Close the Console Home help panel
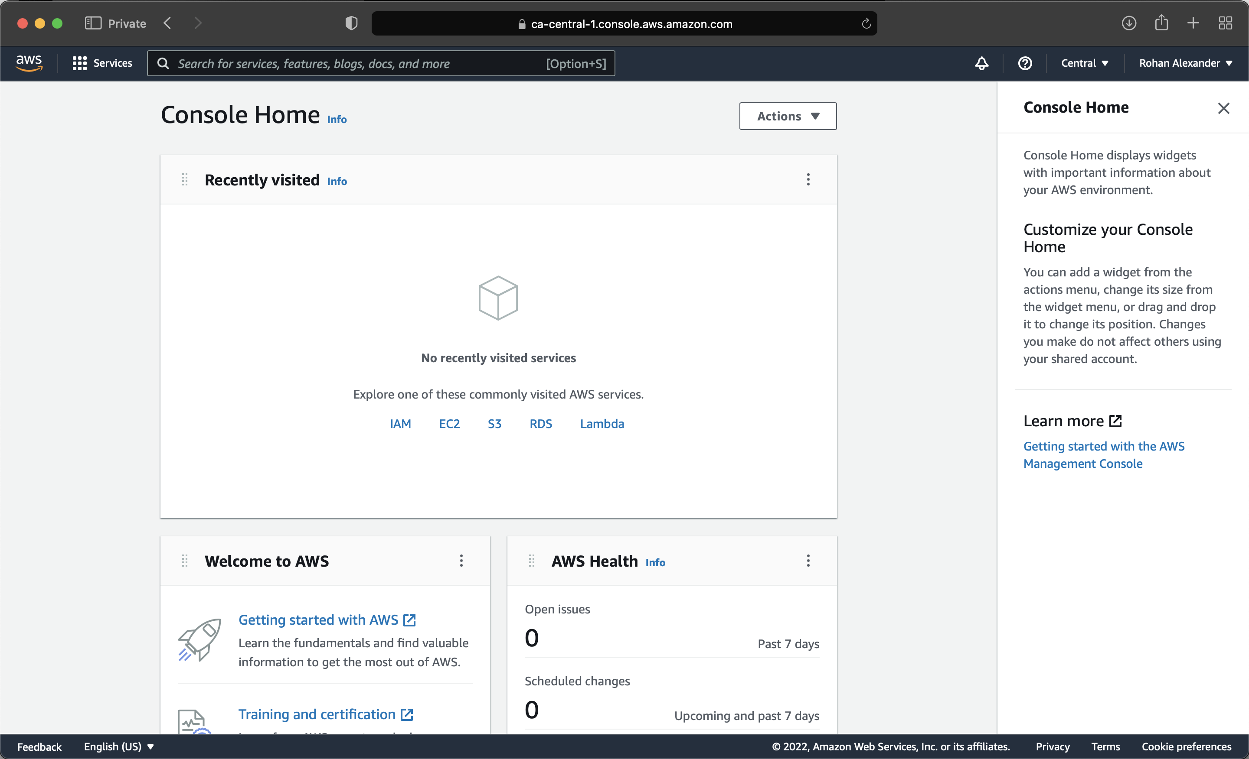Viewport: 1249px width, 759px height. [x=1223, y=108]
